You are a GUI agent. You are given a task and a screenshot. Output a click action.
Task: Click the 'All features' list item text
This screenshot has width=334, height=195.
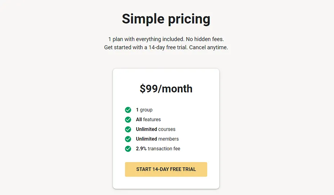coord(148,120)
